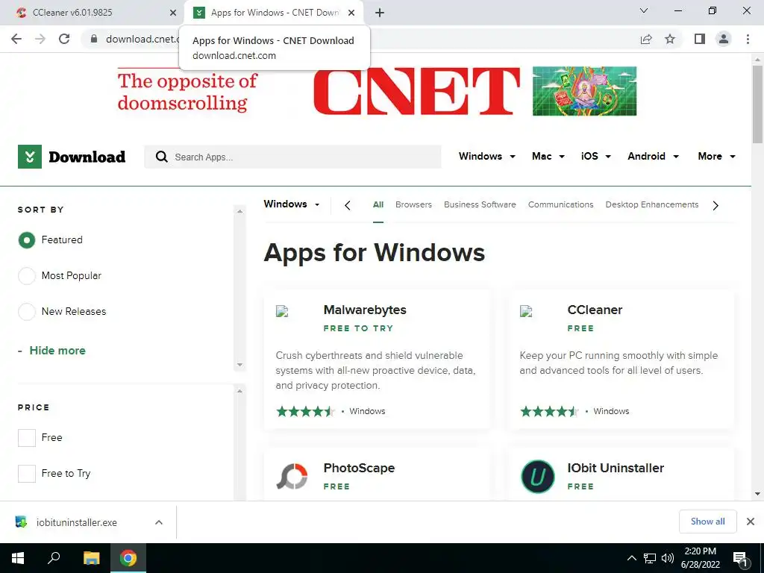
Task: Collapse sort options with Hide more
Action: [x=57, y=351]
